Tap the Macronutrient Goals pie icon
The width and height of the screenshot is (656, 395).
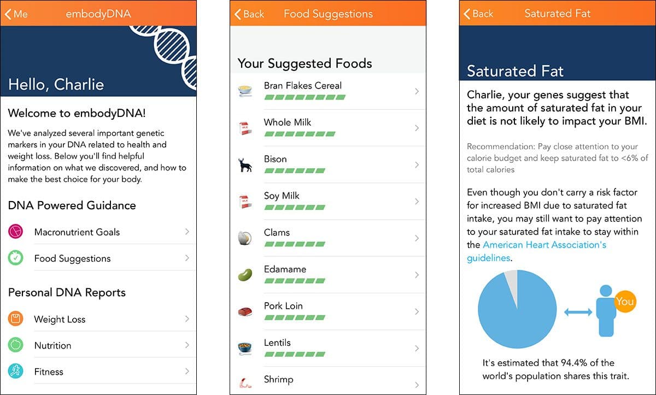[16, 232]
